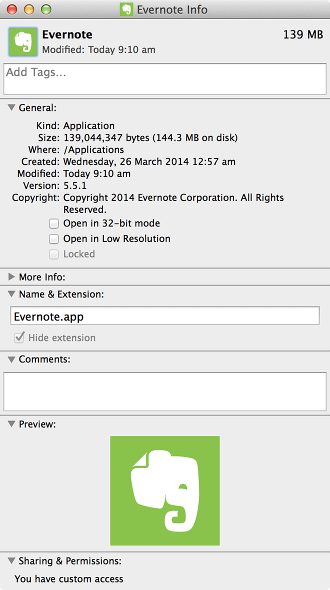The width and height of the screenshot is (330, 590).
Task: Collapse the Comments section
Action: tap(11, 359)
